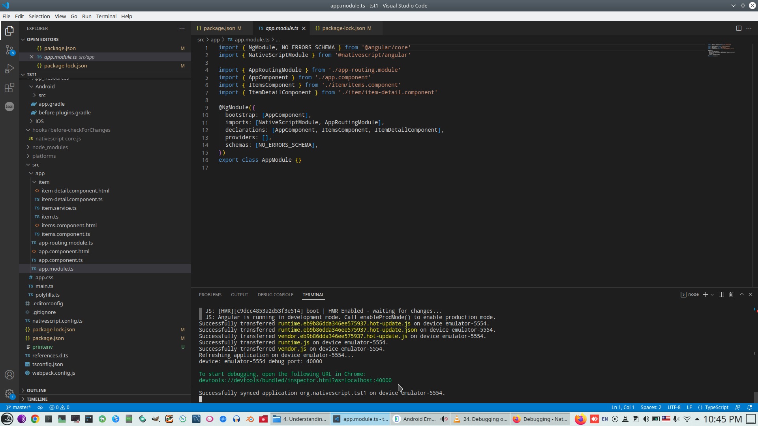Open the notifications bell in status bar
Image resolution: width=758 pixels, height=426 pixels.
click(x=749, y=407)
